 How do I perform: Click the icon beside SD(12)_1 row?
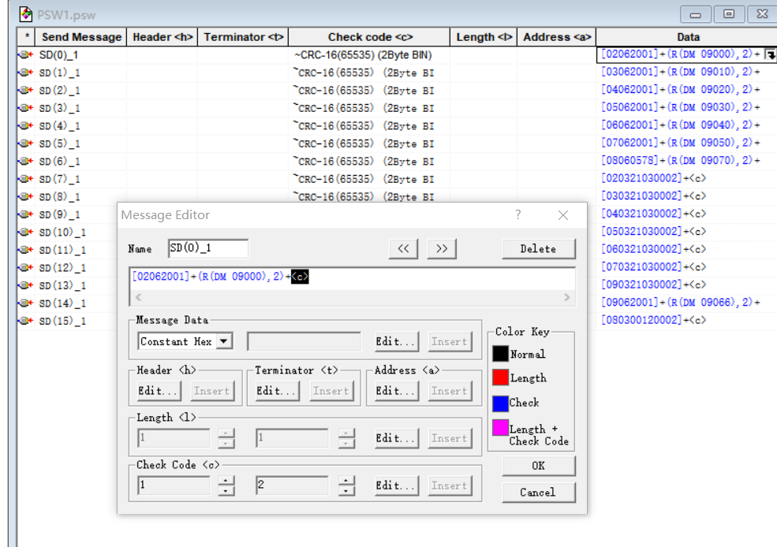[x=26, y=268]
